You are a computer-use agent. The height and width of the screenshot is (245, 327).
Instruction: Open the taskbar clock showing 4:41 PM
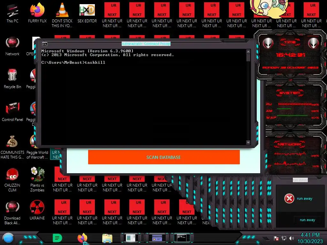(310, 238)
